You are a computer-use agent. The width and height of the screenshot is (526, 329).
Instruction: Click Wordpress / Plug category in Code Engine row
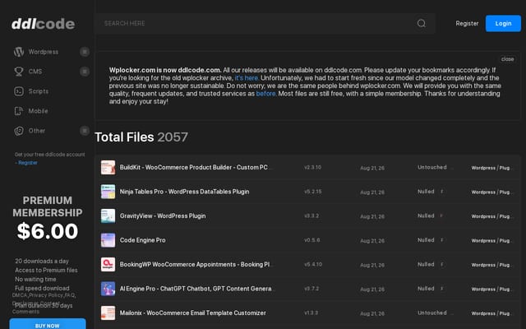tap(491, 241)
